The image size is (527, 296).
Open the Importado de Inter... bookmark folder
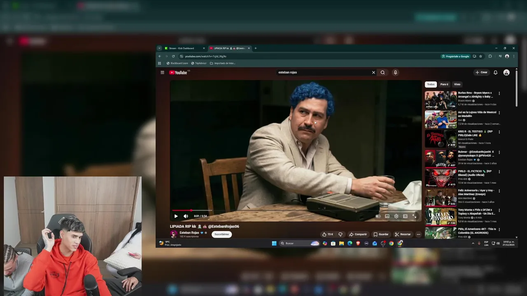pyautogui.click(x=223, y=63)
